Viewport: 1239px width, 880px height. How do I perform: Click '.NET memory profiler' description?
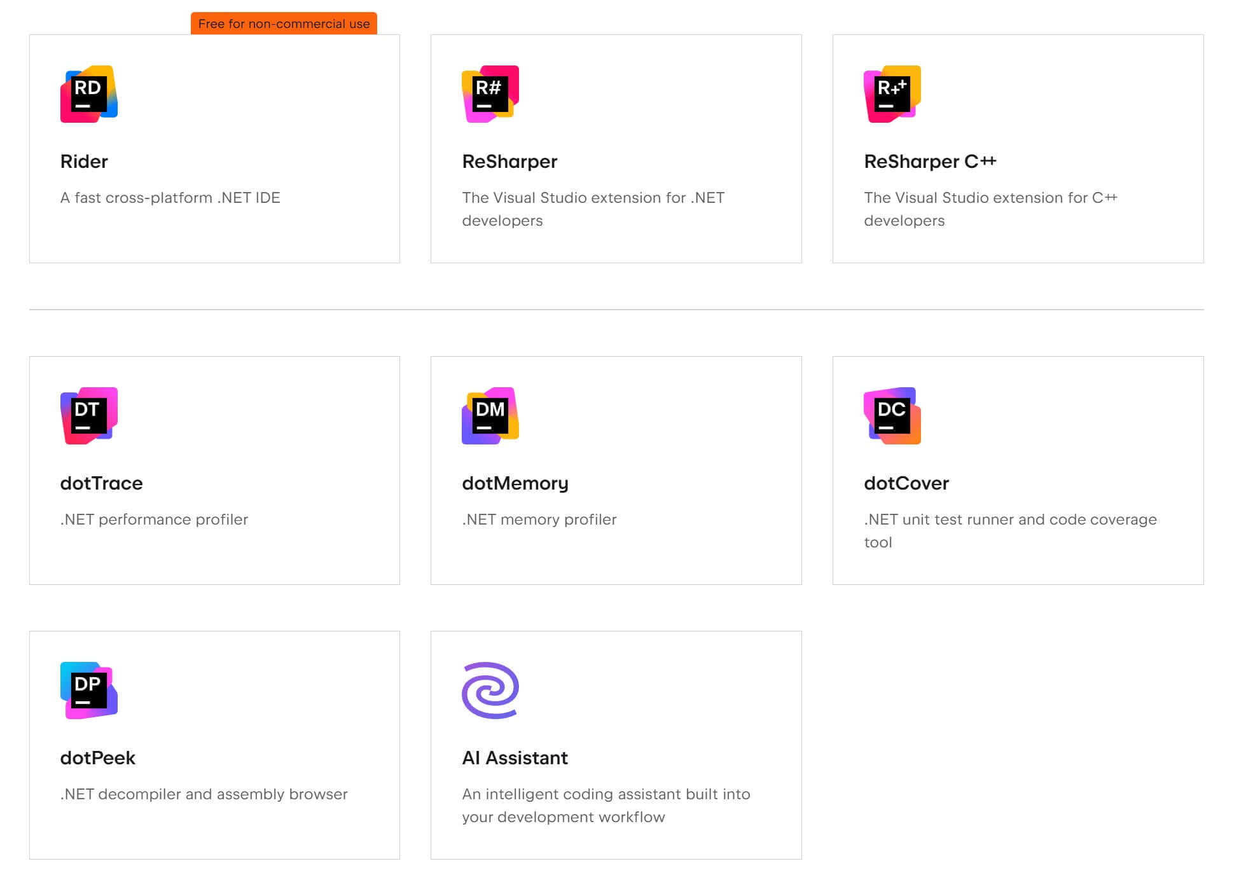539,519
